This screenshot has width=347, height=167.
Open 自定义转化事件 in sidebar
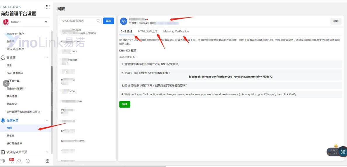15,89
